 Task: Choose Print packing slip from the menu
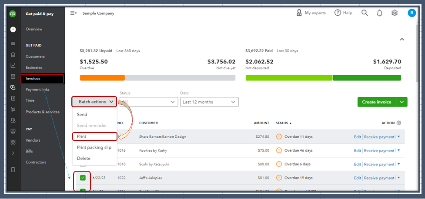click(x=94, y=147)
